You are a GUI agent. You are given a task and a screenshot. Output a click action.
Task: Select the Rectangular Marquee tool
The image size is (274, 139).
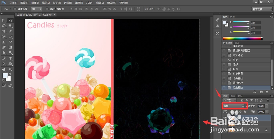point(4,21)
